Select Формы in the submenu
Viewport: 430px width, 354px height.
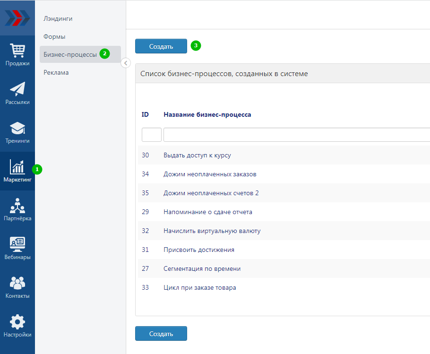pyautogui.click(x=54, y=36)
